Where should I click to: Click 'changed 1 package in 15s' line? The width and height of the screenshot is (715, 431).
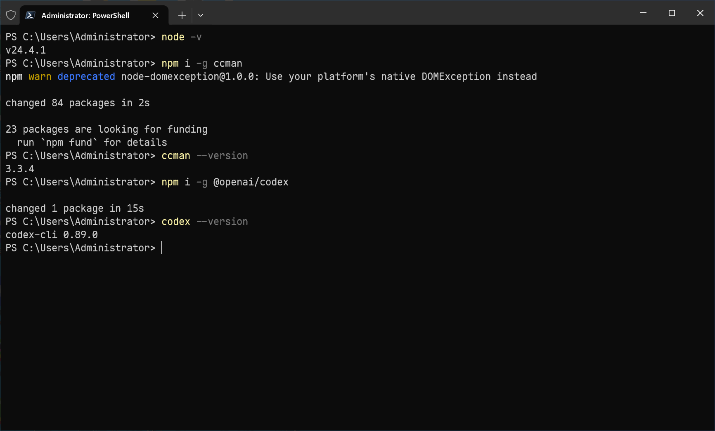(75, 208)
